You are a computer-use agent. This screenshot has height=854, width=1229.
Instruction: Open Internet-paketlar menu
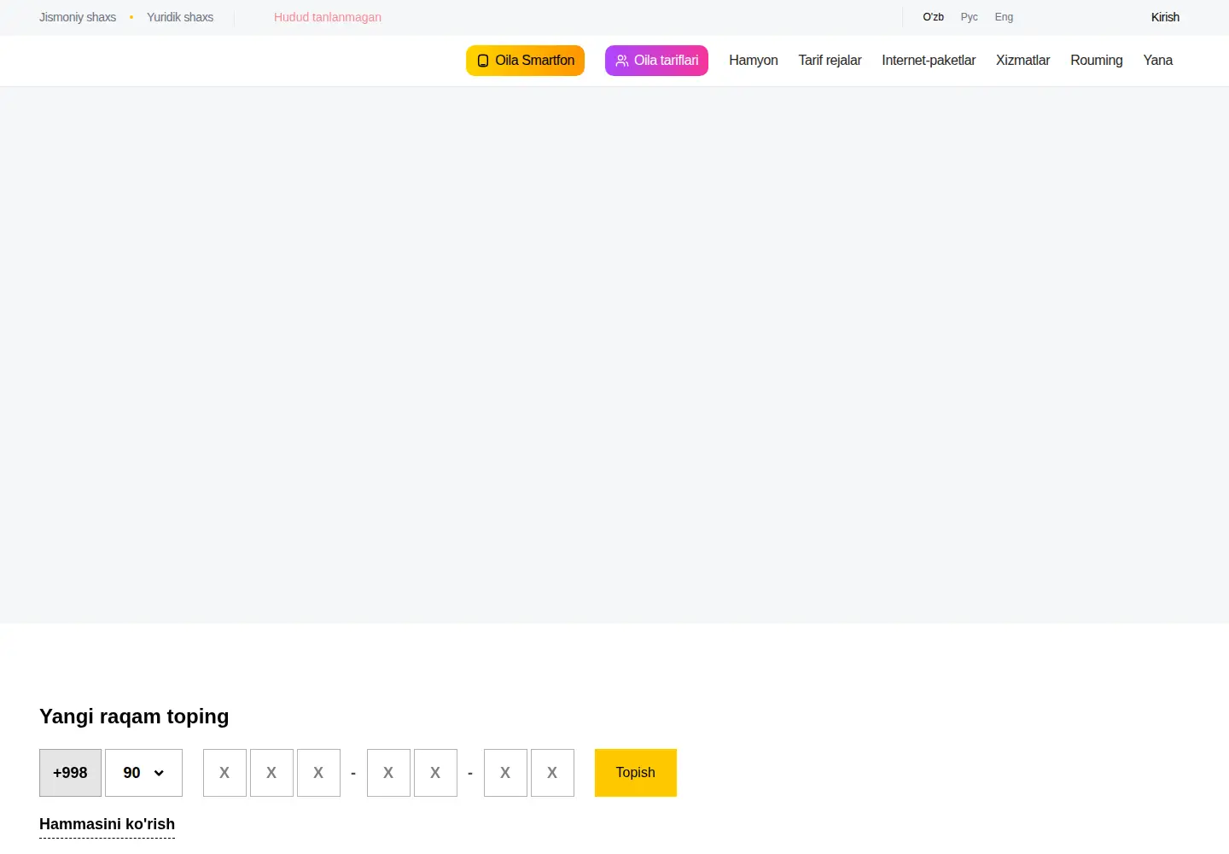(929, 61)
